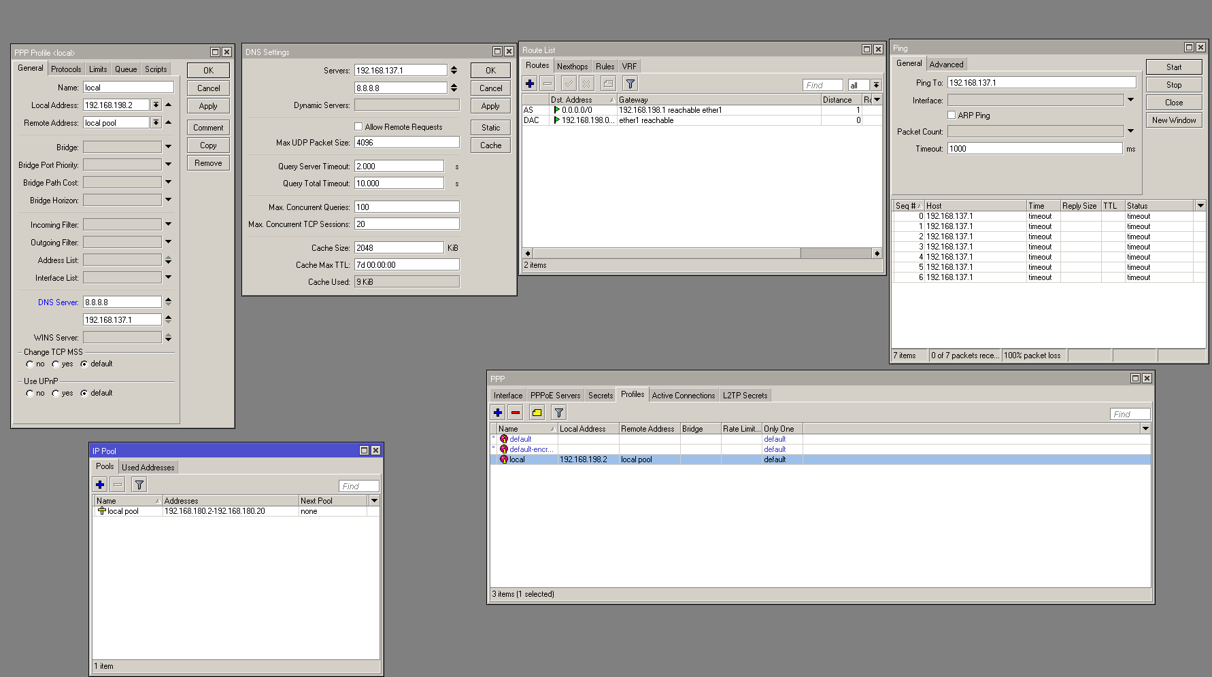Image resolution: width=1212 pixels, height=677 pixels.
Task: Click the filter funnel icon in PPP window
Action: tap(558, 413)
